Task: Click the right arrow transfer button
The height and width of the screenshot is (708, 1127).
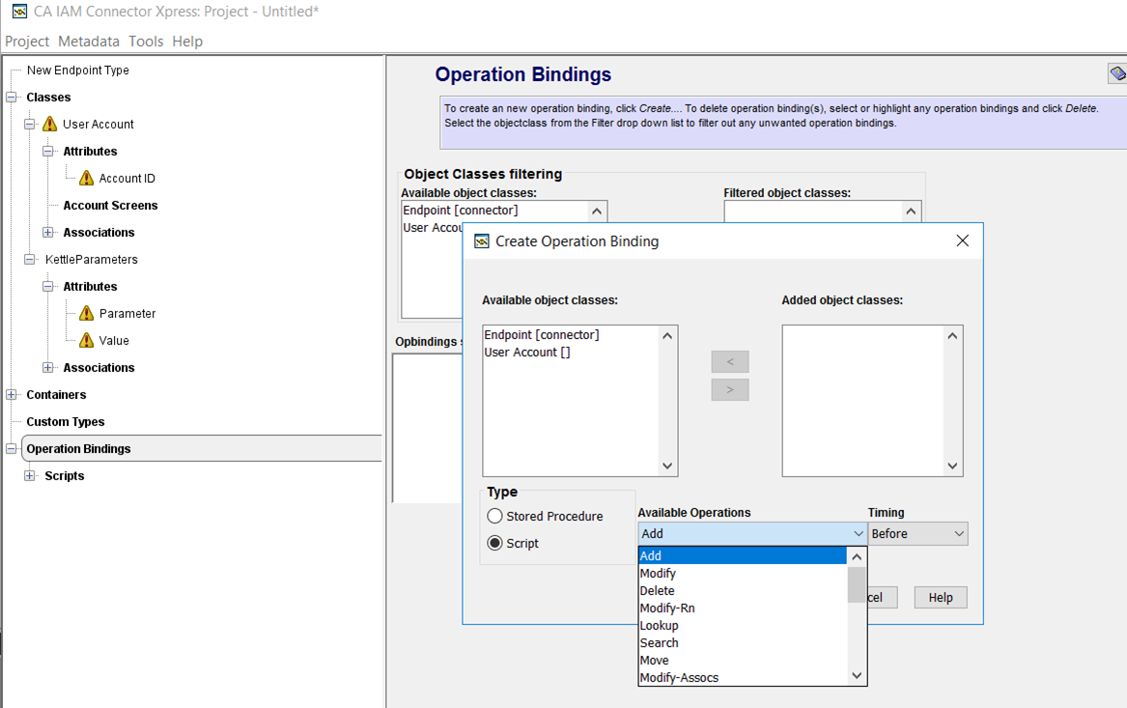Action: (x=729, y=389)
